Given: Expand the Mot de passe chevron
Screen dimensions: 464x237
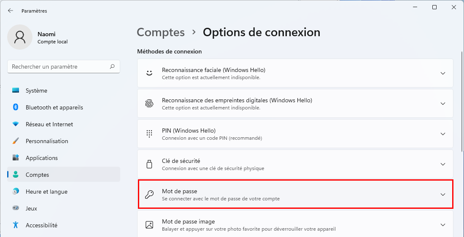Looking at the screenshot, I should coord(442,194).
